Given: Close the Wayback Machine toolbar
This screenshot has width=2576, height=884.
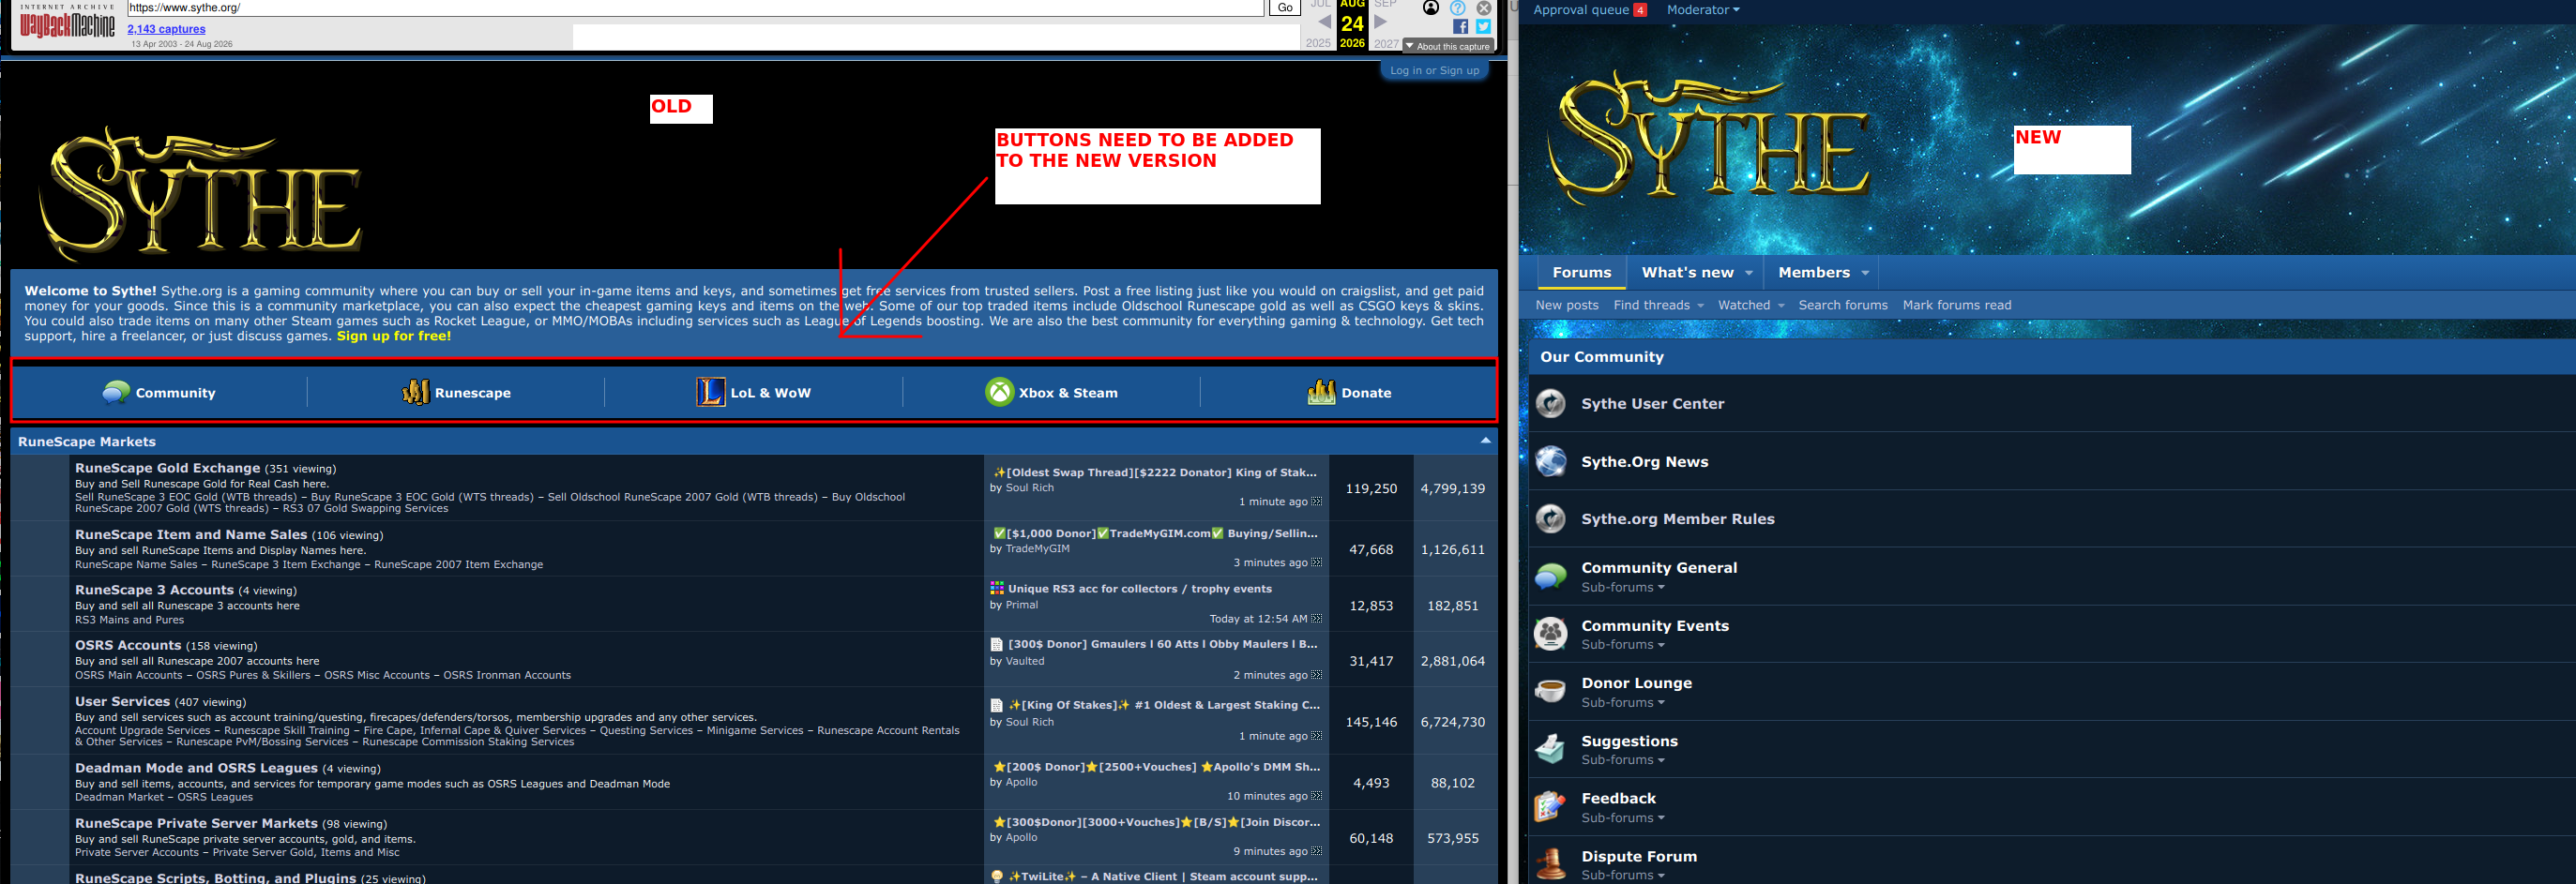Looking at the screenshot, I should pos(1484,8).
